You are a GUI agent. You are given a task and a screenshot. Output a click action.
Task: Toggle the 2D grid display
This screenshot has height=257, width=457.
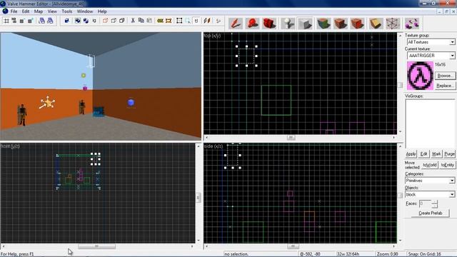(x=6, y=21)
